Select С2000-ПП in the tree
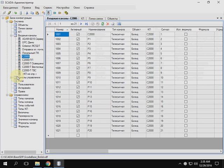 click(x=27, y=60)
